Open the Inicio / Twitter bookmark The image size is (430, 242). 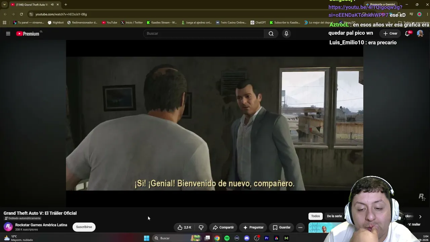point(132,23)
